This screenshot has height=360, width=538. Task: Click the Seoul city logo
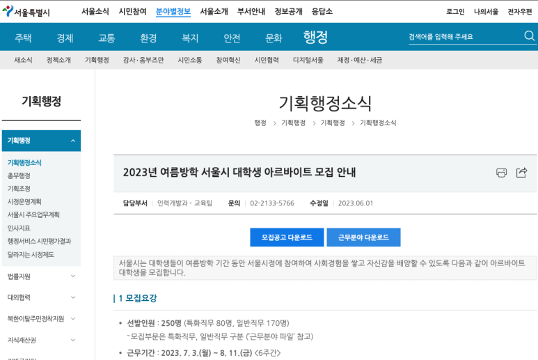coord(26,11)
